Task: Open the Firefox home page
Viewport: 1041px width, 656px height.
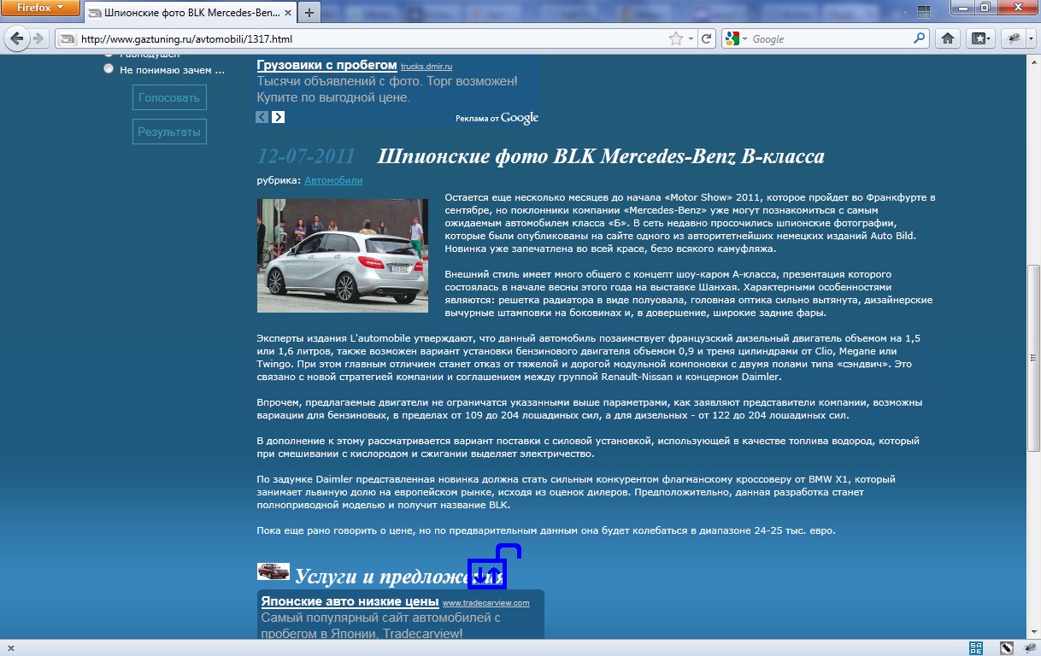Action: 947,38
